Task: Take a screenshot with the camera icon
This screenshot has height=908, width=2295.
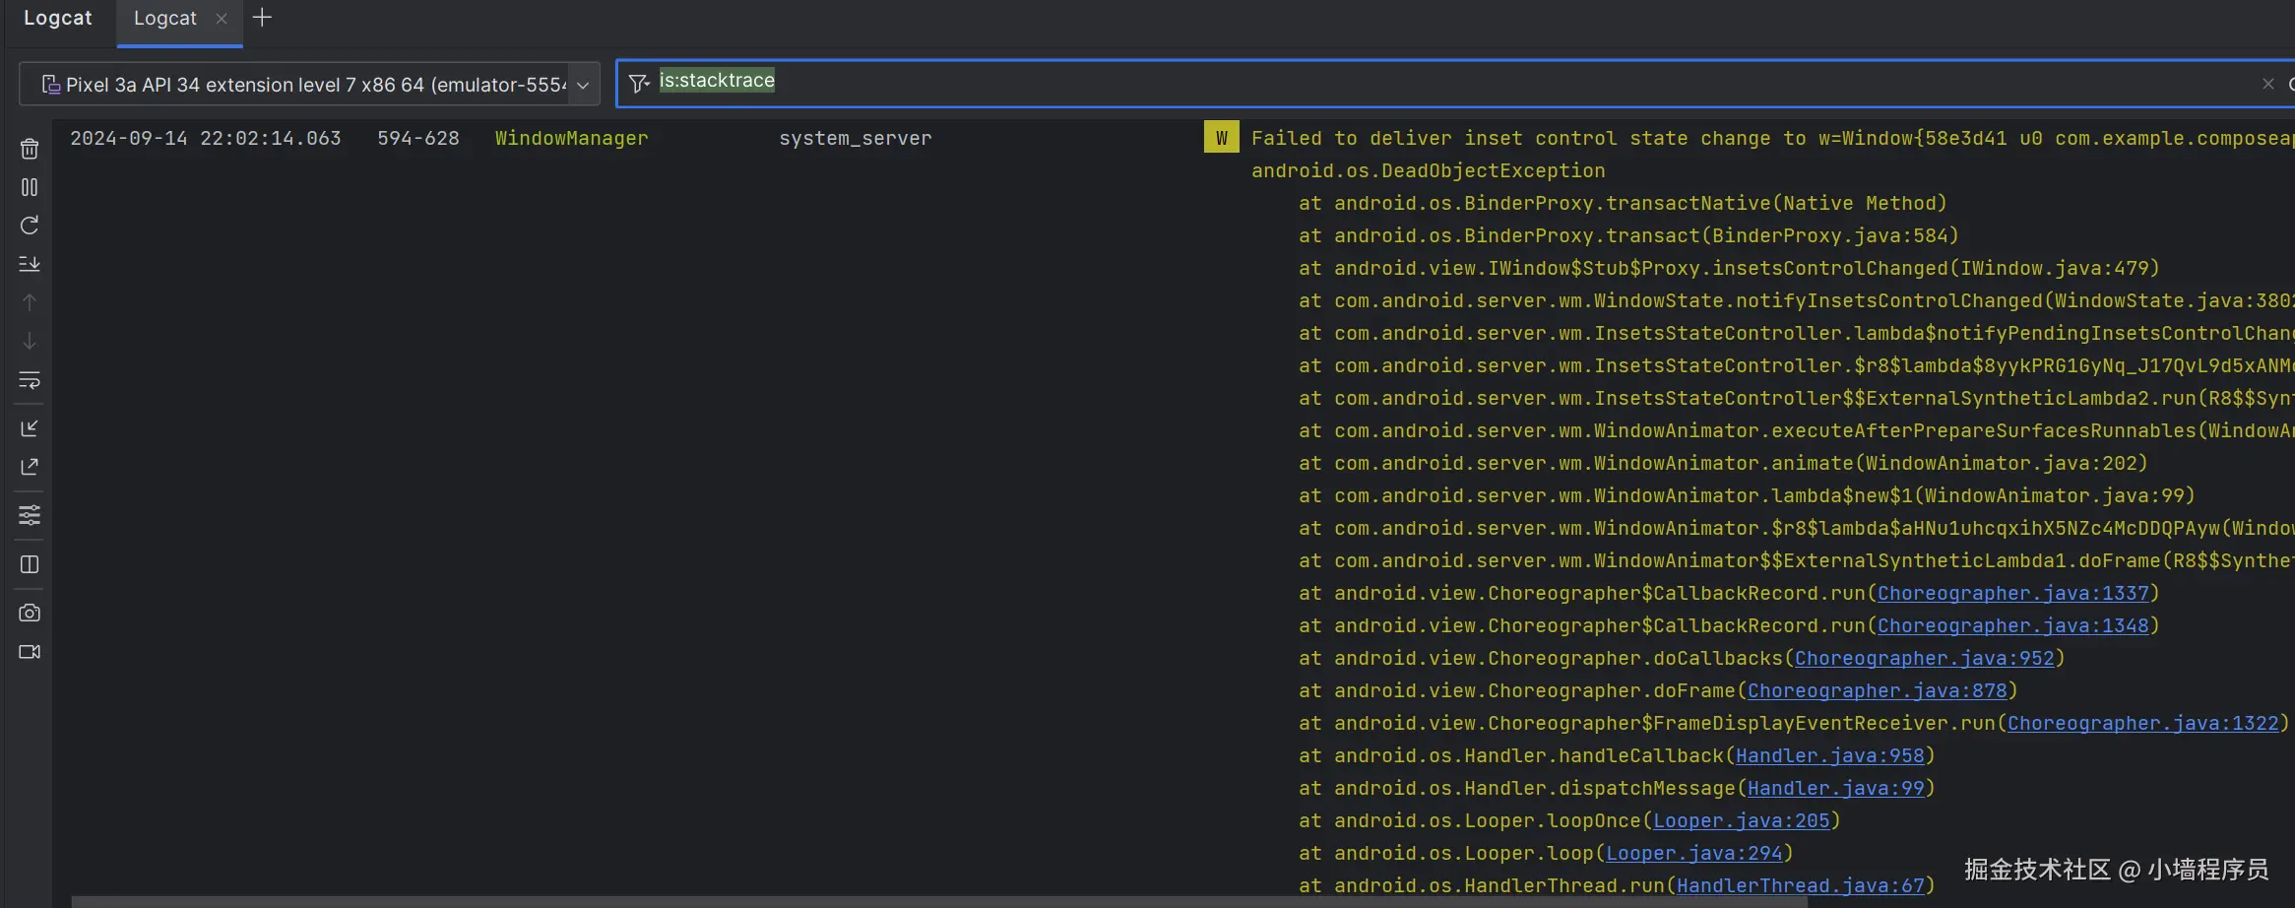Action: [30, 613]
